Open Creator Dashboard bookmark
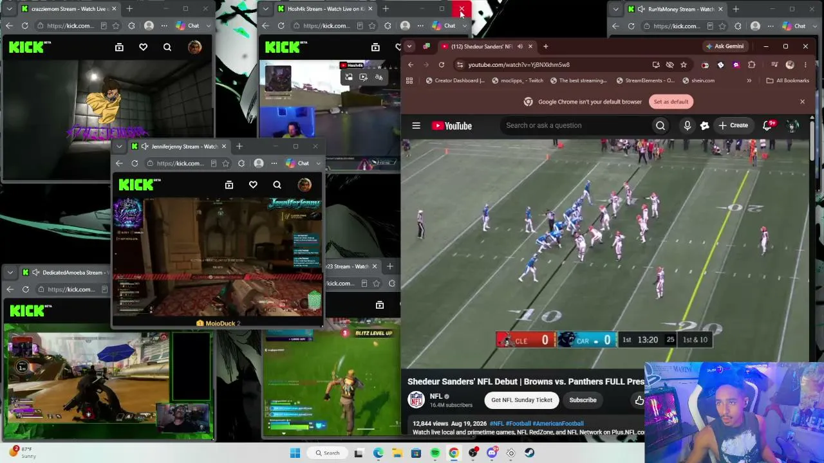Screen dimensions: 824x463 point(455,81)
